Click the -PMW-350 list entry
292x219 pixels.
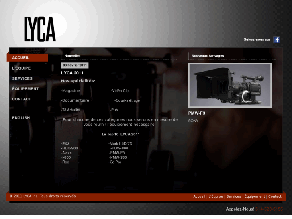coord(118,158)
